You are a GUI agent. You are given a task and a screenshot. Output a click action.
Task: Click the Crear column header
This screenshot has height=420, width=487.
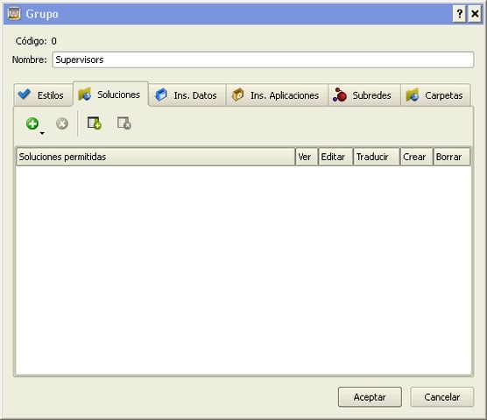point(417,157)
